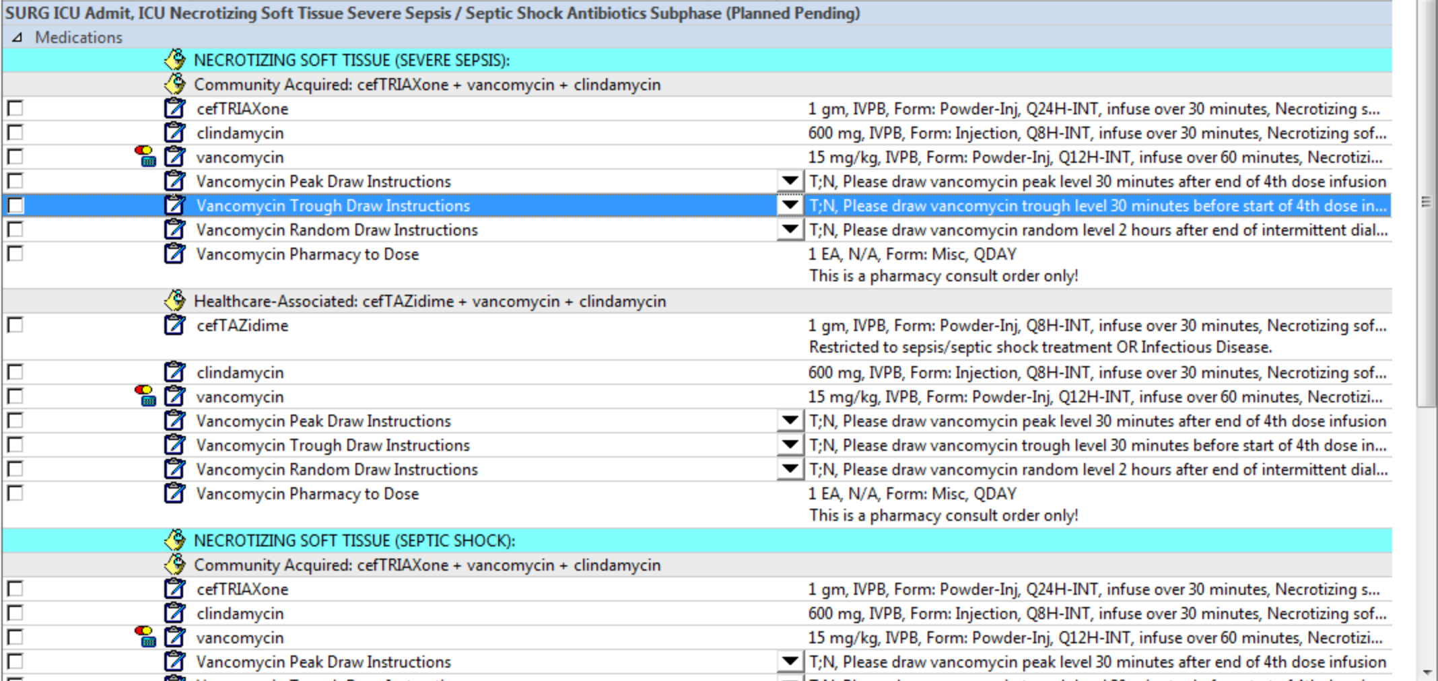This screenshot has width=1438, height=681.
Task: Click the clipboard icon next to clindamycin
Action: point(174,133)
